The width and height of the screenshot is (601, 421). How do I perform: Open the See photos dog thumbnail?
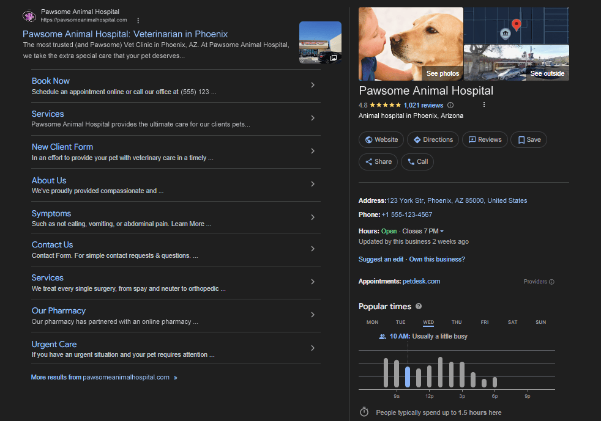[x=411, y=44]
